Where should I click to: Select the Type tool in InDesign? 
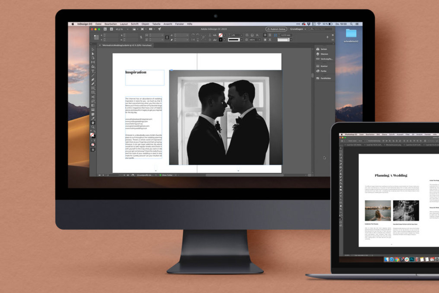click(x=93, y=71)
